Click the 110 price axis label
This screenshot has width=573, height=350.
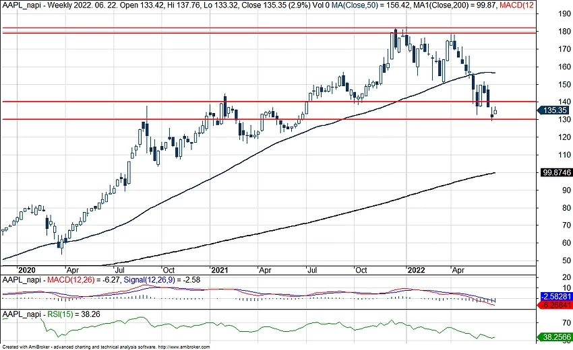564,155
